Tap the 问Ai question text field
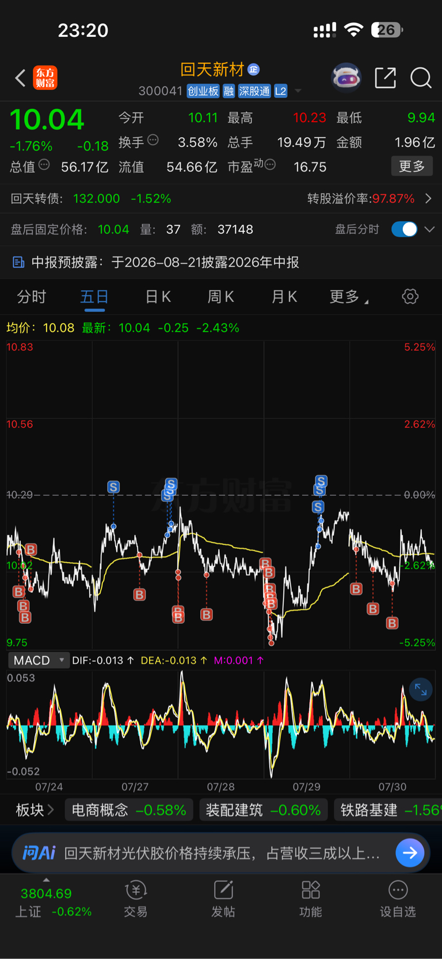The height and width of the screenshot is (959, 442). click(222, 853)
